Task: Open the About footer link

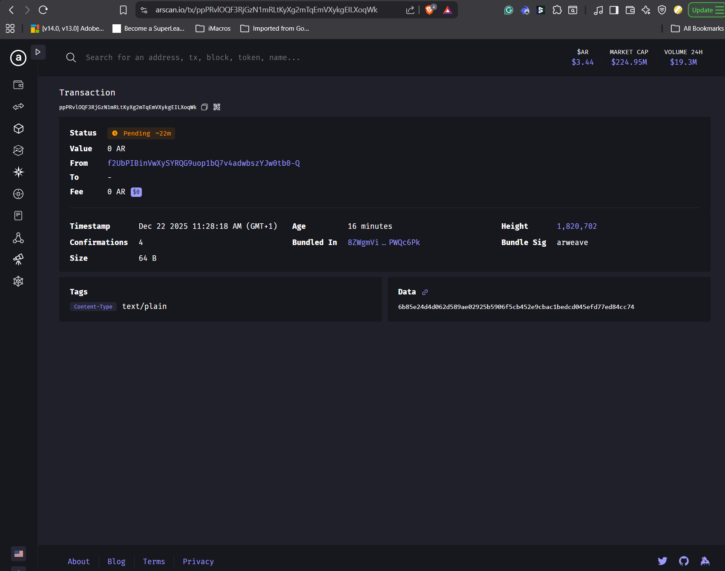Action: click(79, 562)
